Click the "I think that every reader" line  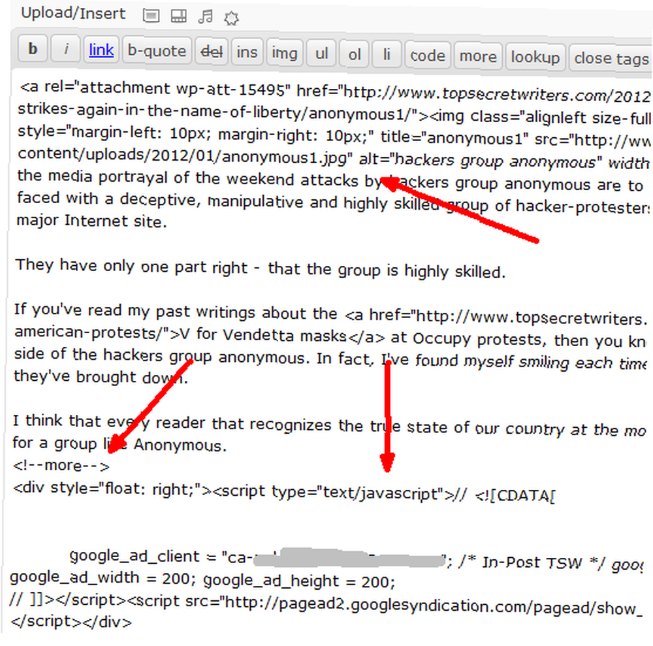click(x=329, y=425)
